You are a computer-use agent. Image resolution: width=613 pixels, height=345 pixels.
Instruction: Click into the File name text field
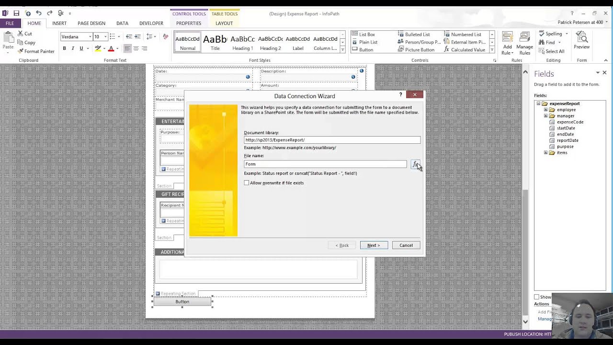click(x=325, y=164)
